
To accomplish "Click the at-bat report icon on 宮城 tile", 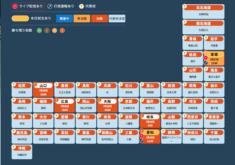I will point(206,63).
